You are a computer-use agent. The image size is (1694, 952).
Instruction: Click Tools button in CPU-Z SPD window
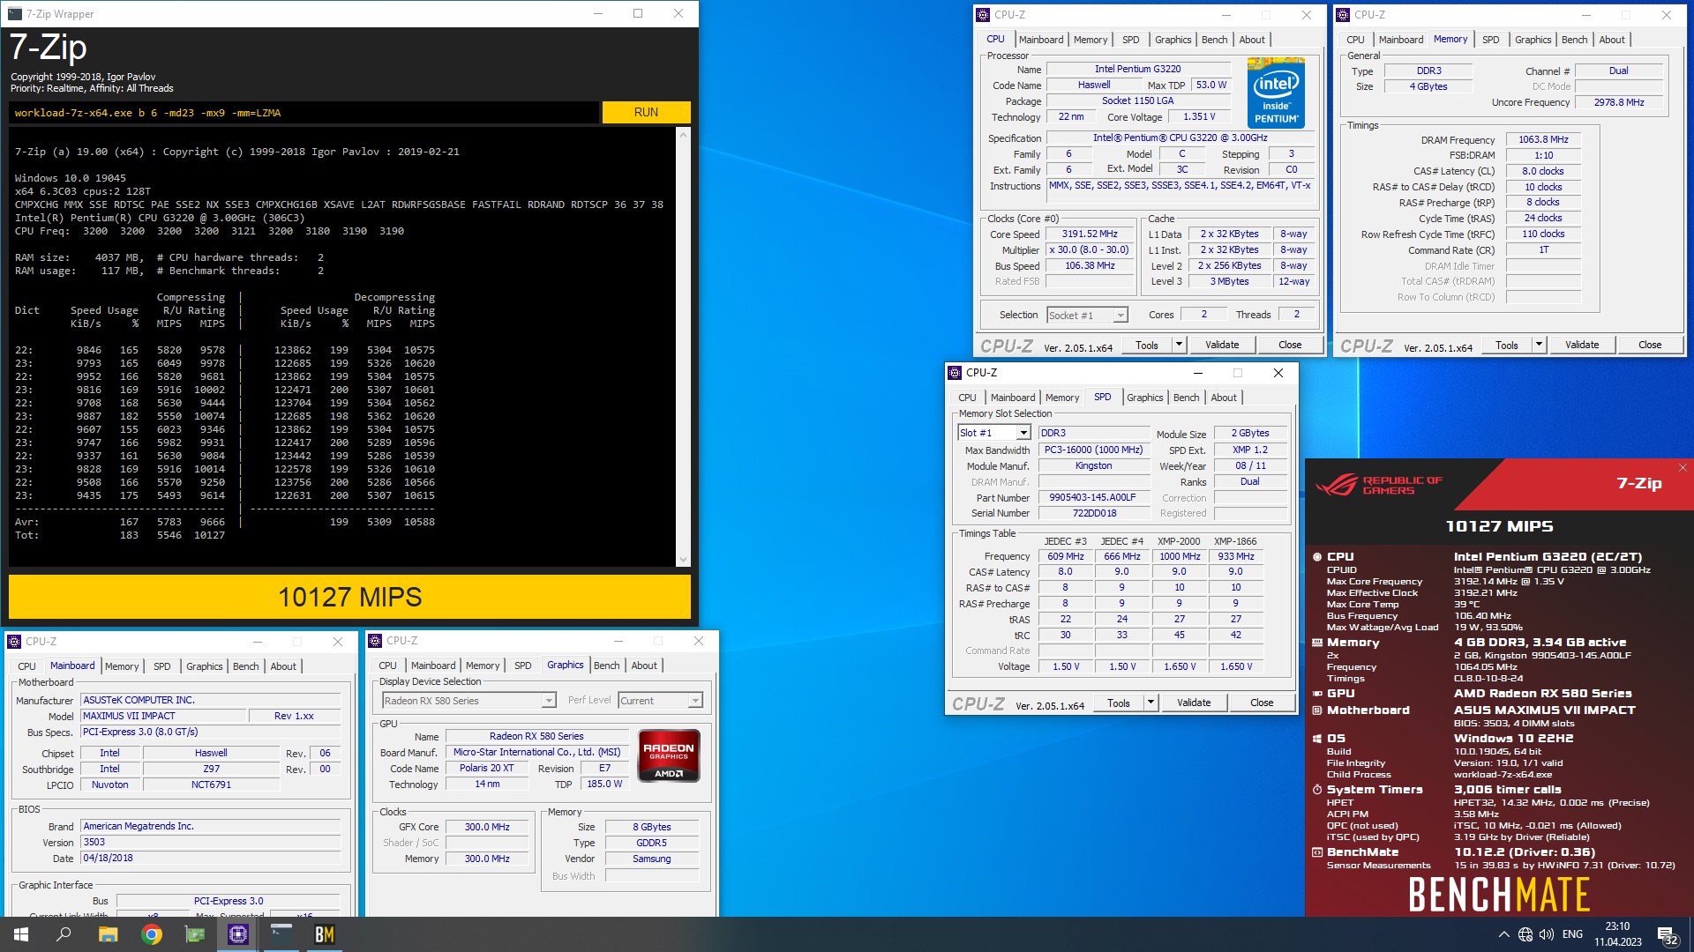1119,703
